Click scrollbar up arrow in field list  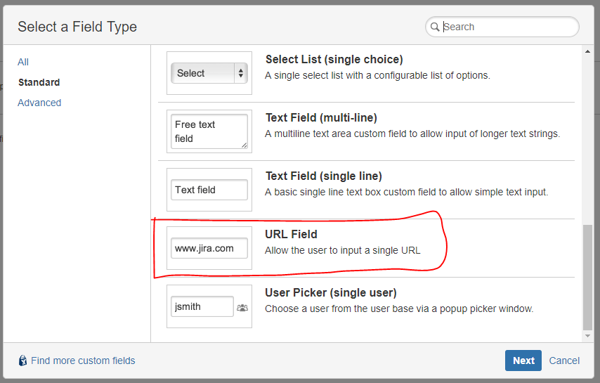[588, 51]
